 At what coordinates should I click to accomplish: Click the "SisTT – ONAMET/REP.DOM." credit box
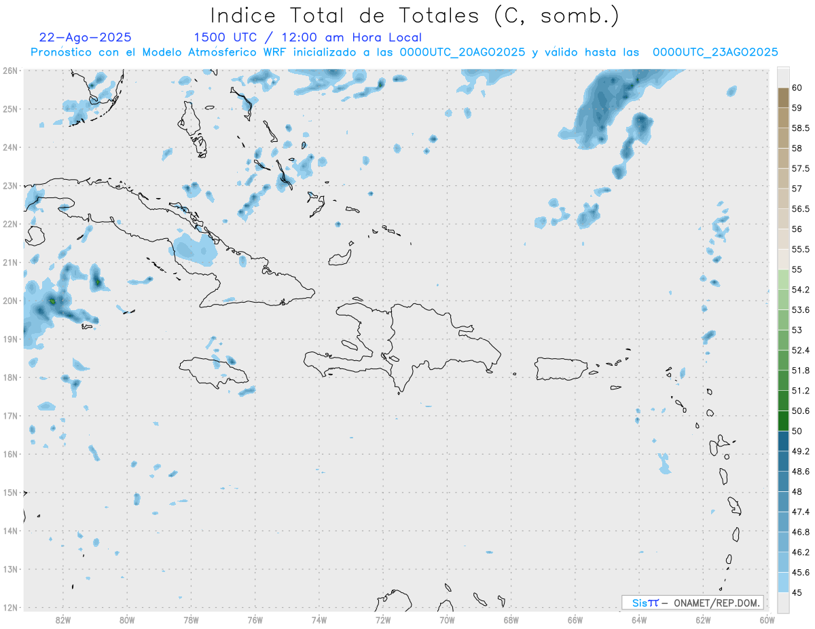(692, 603)
